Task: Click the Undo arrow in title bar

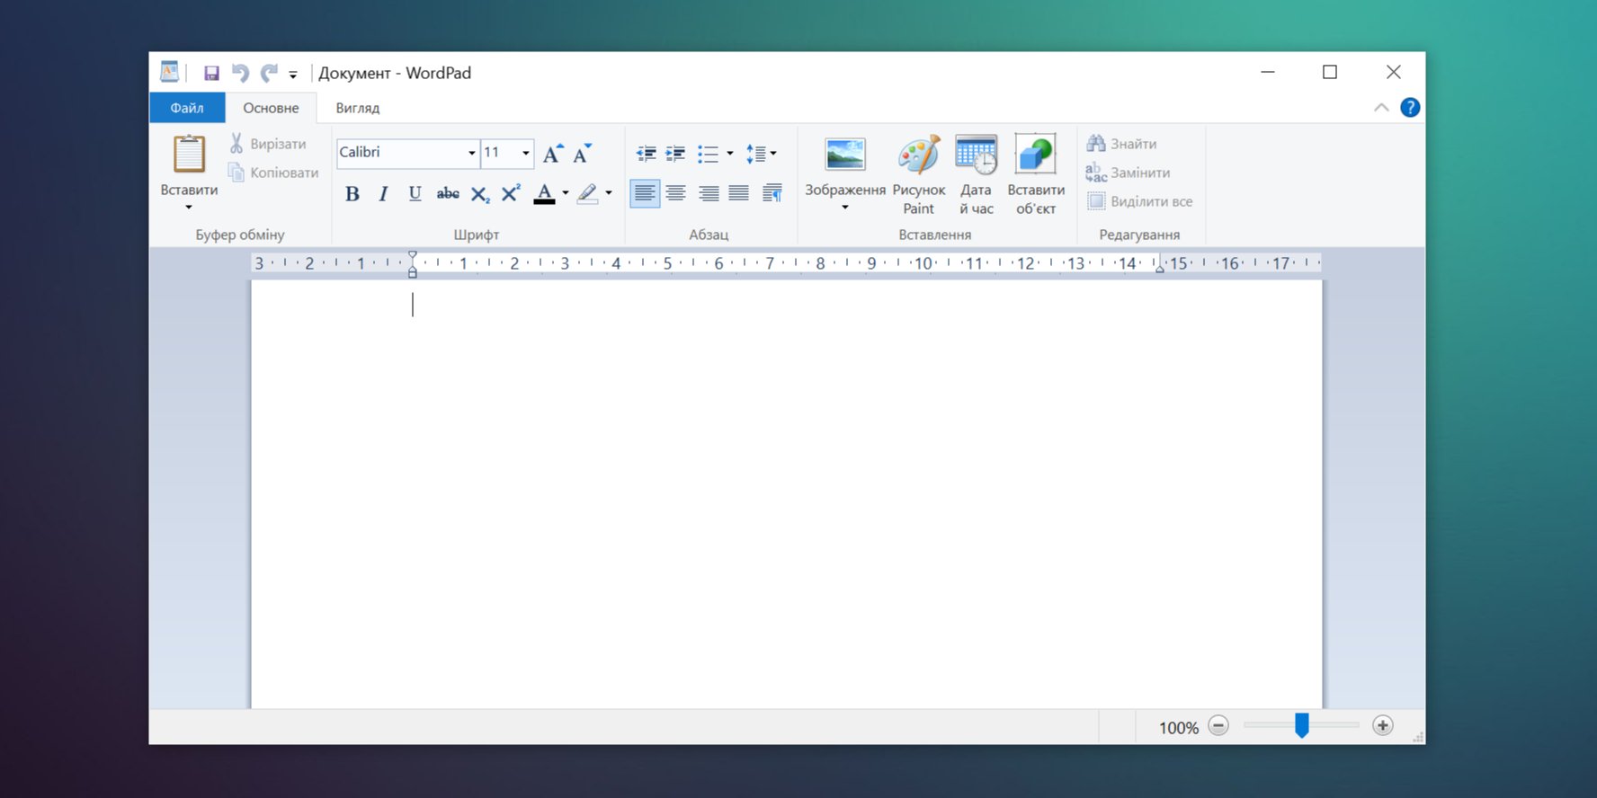Action: (x=240, y=73)
